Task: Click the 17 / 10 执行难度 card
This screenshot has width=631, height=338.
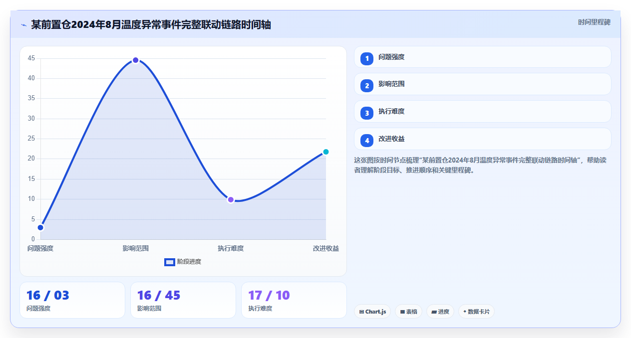Action: tap(294, 300)
